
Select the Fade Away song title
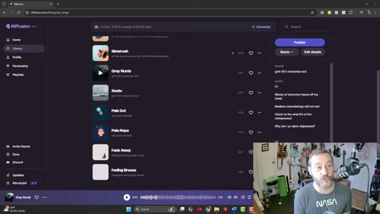[x=121, y=150]
